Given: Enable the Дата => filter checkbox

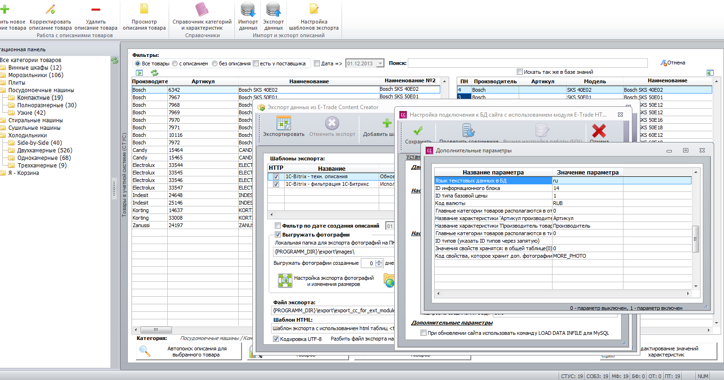Looking at the screenshot, I should (x=317, y=63).
